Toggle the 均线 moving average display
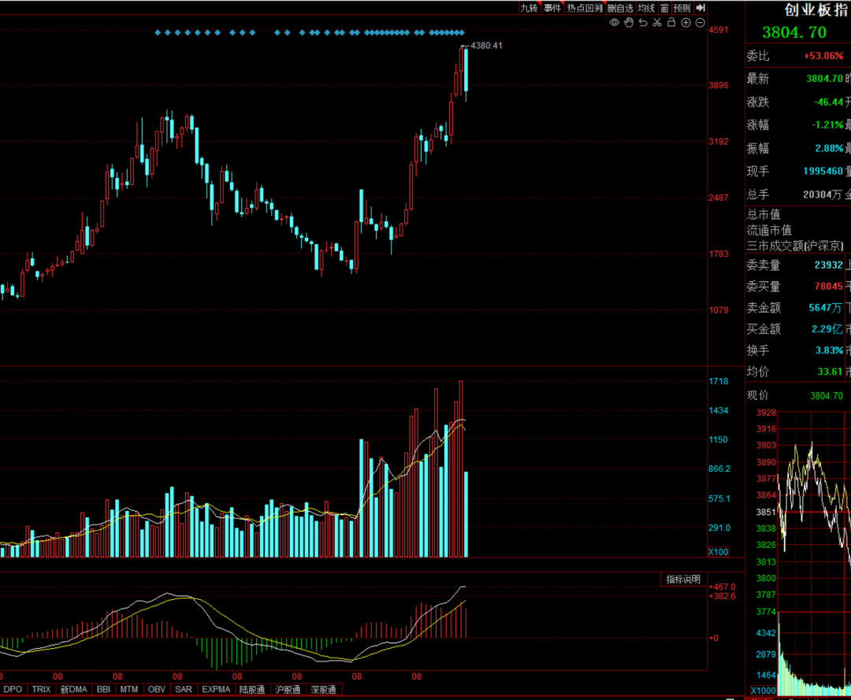Image resolution: width=851 pixels, height=700 pixels. [646, 8]
